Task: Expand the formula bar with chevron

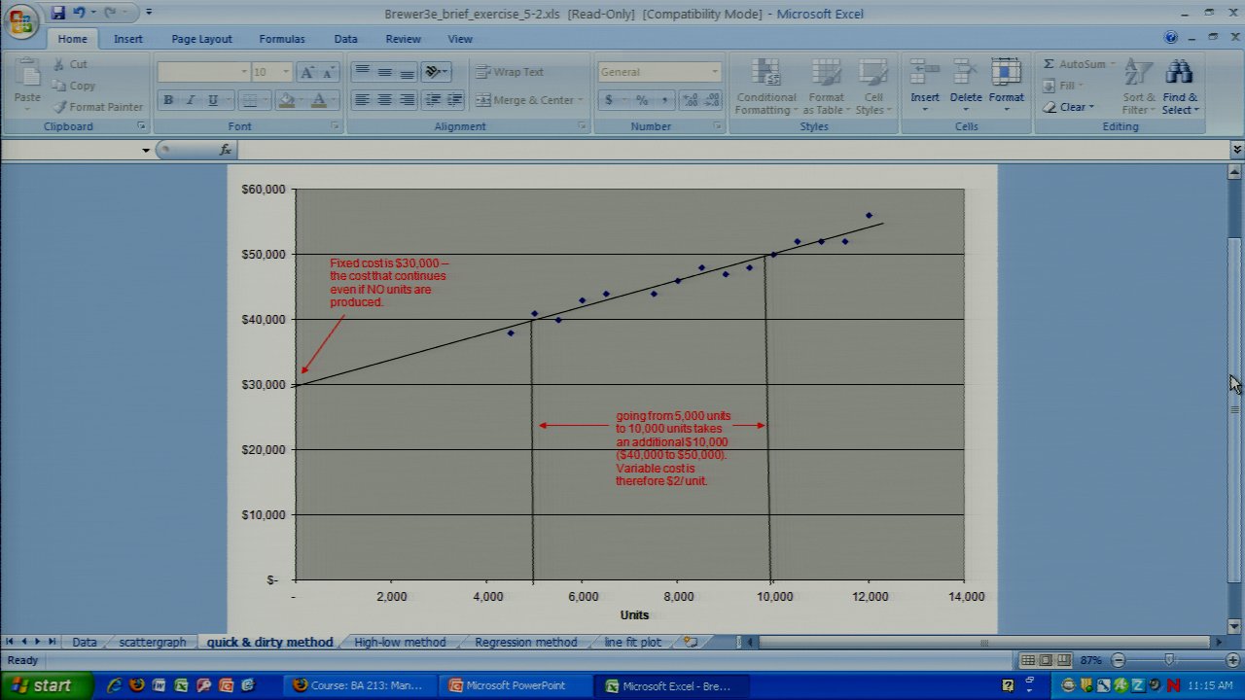Action: pyautogui.click(x=1236, y=150)
